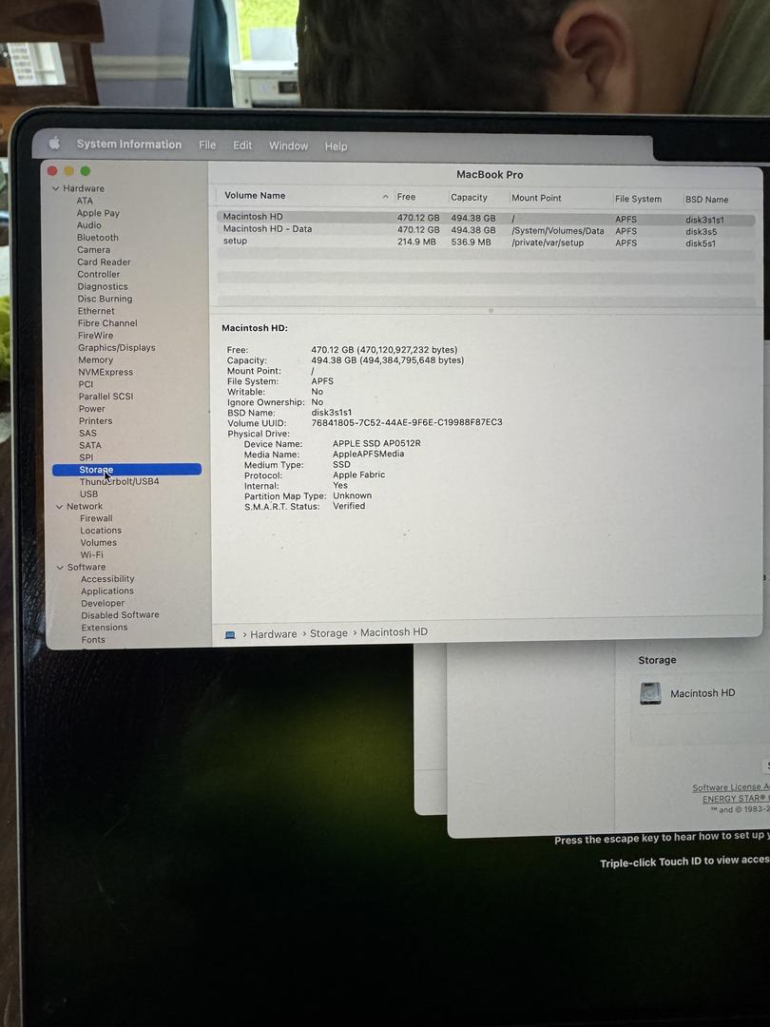Open the Apple menu
The image size is (770, 1027).
click(54, 143)
